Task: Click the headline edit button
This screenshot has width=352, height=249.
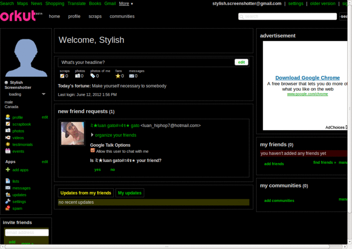Action: [241, 62]
